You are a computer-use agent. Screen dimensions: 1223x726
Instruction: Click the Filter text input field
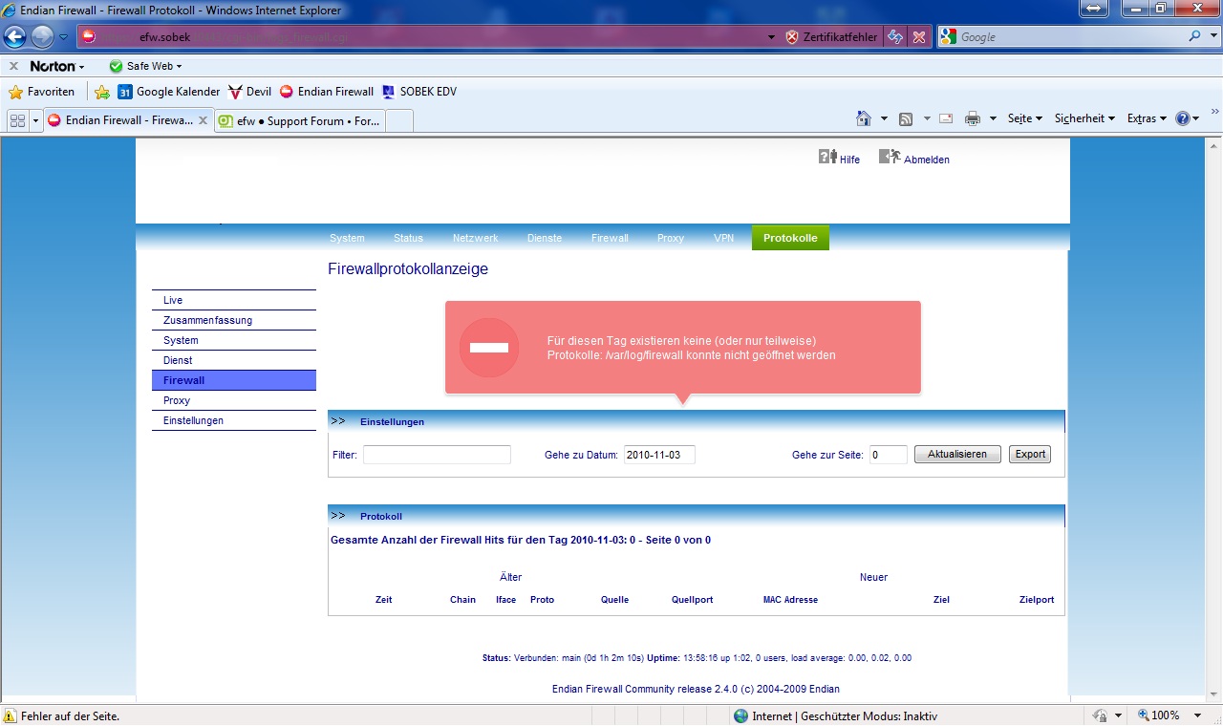click(x=437, y=455)
